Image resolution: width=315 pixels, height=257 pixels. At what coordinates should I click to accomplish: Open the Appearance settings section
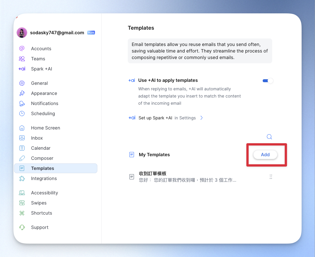tap(44, 93)
